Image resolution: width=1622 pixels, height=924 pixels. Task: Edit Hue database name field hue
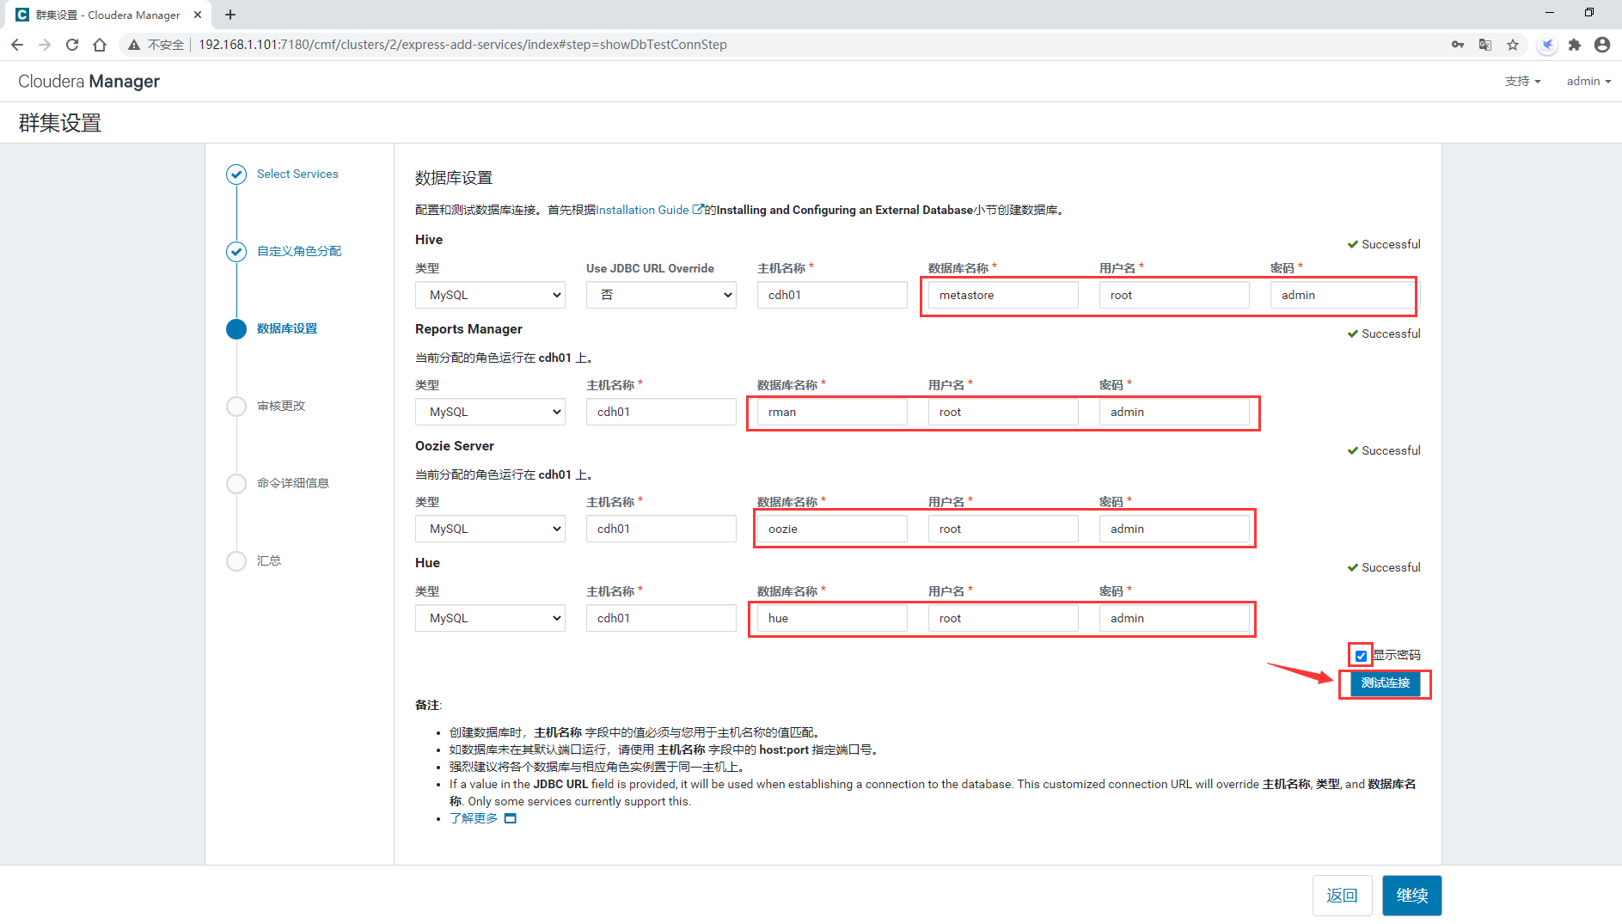(832, 618)
